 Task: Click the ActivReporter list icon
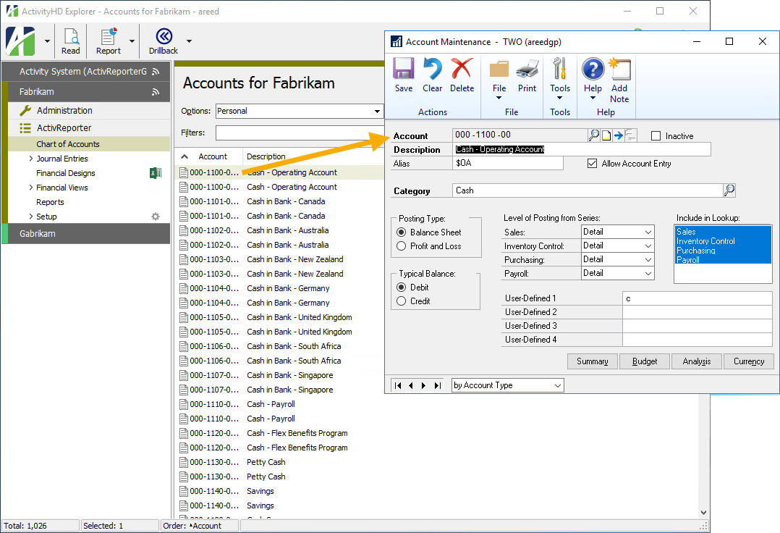(25, 128)
